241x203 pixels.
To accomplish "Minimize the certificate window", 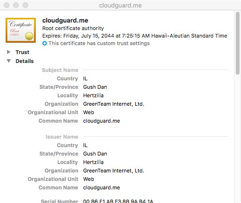I will (x=16, y=5).
